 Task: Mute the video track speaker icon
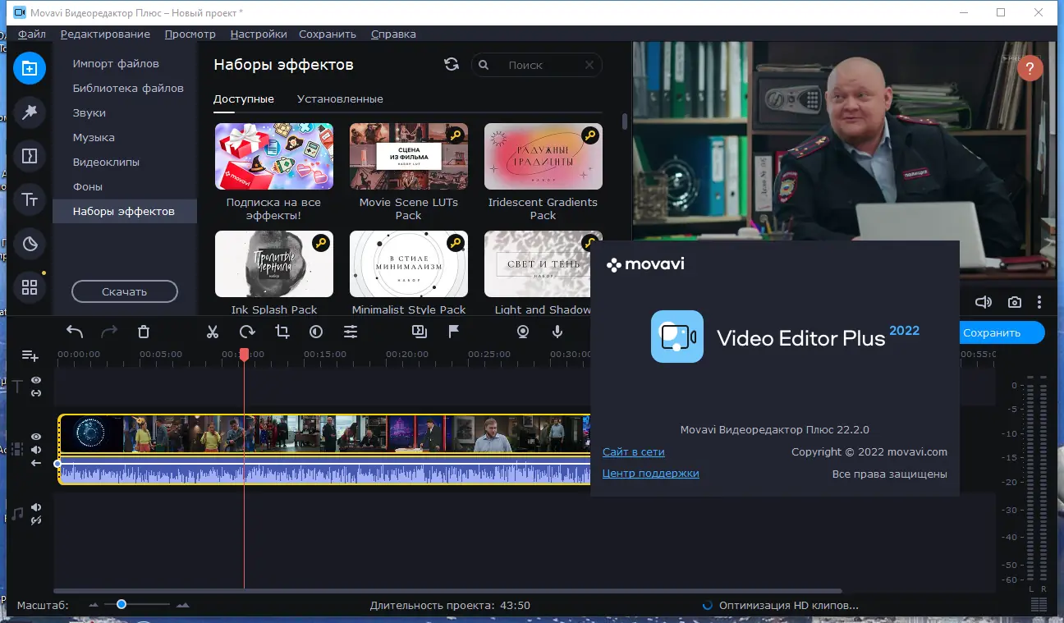pos(34,449)
